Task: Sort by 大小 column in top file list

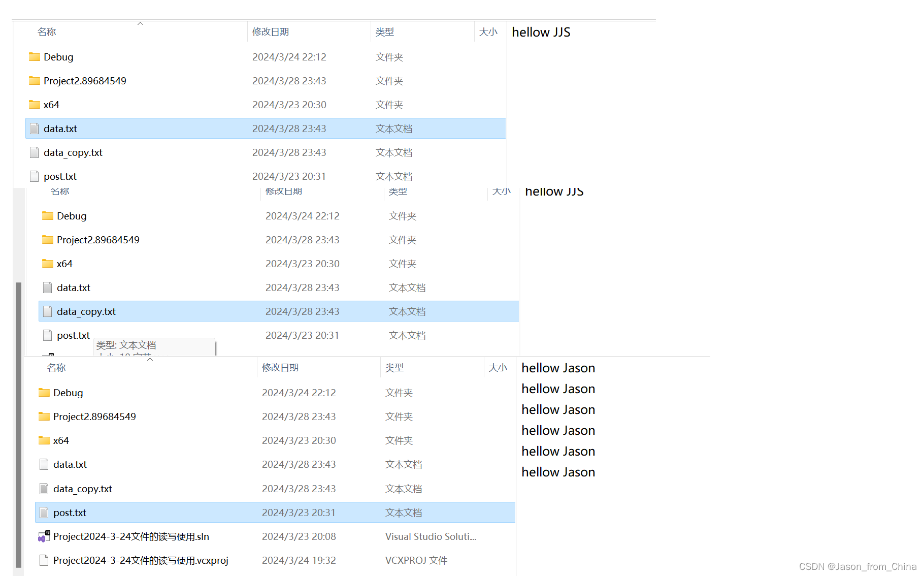Action: [x=488, y=32]
